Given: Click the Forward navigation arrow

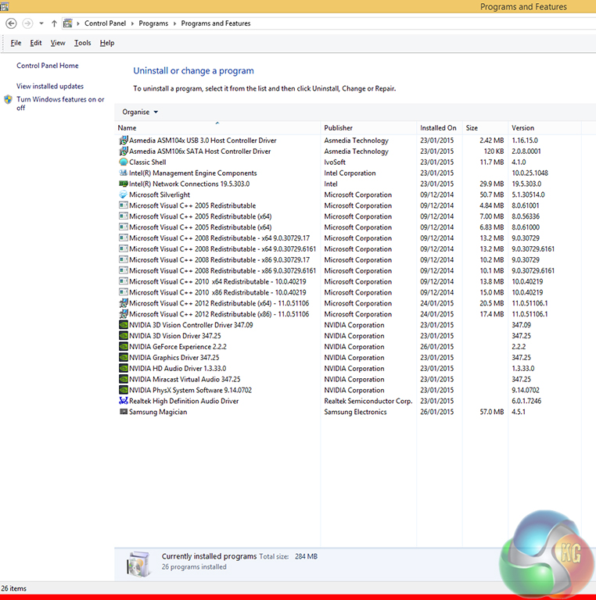Looking at the screenshot, I should pos(27,23).
